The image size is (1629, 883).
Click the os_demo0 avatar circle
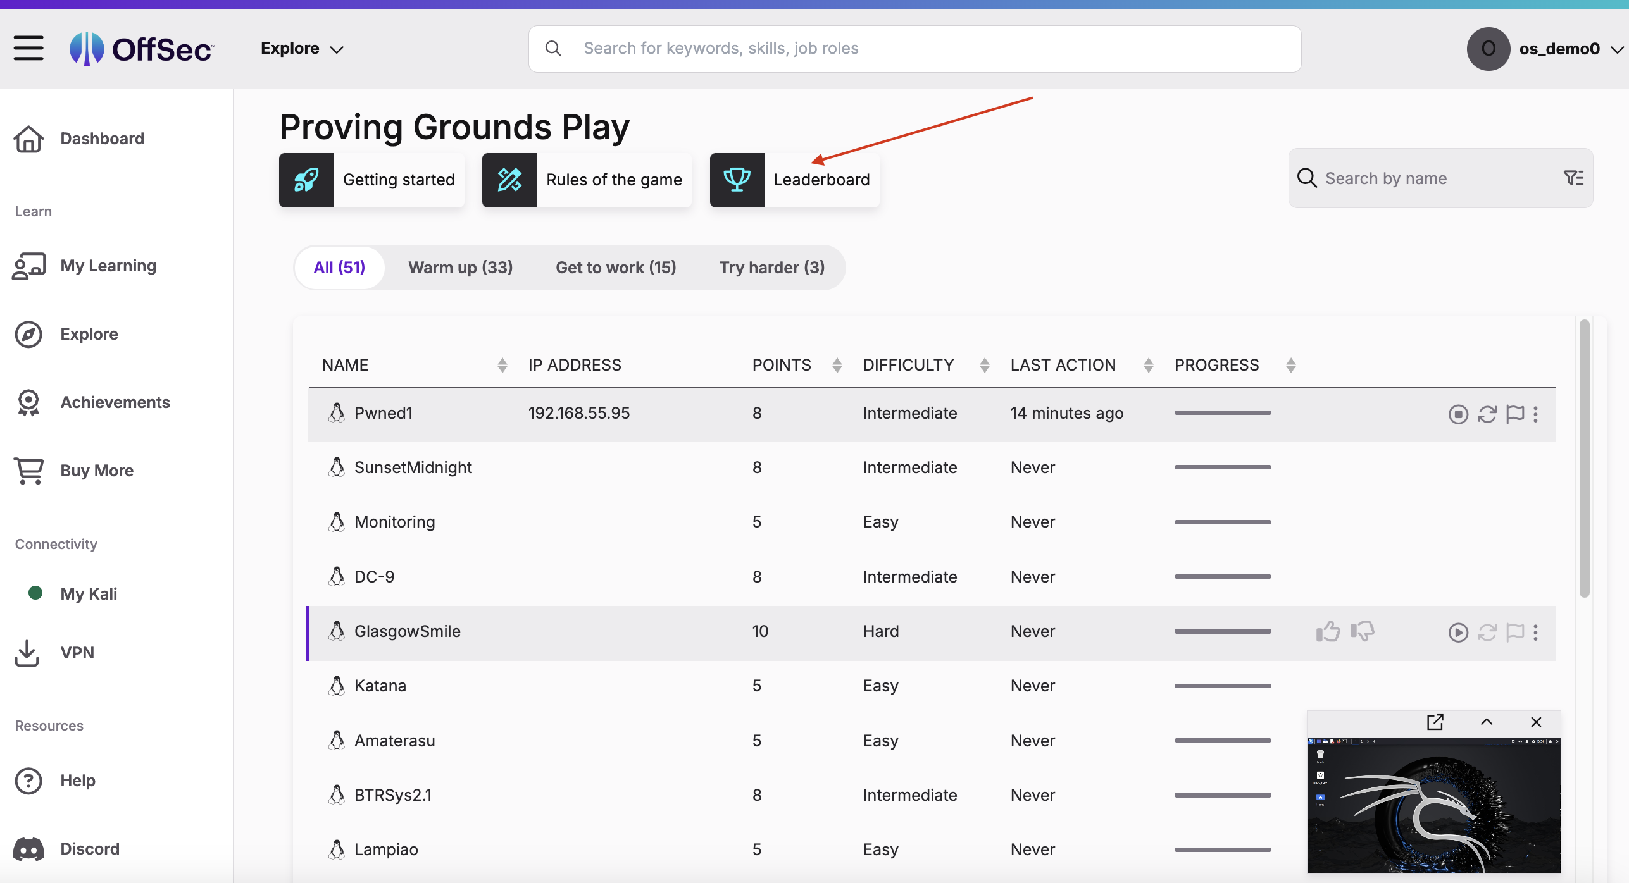(x=1489, y=49)
